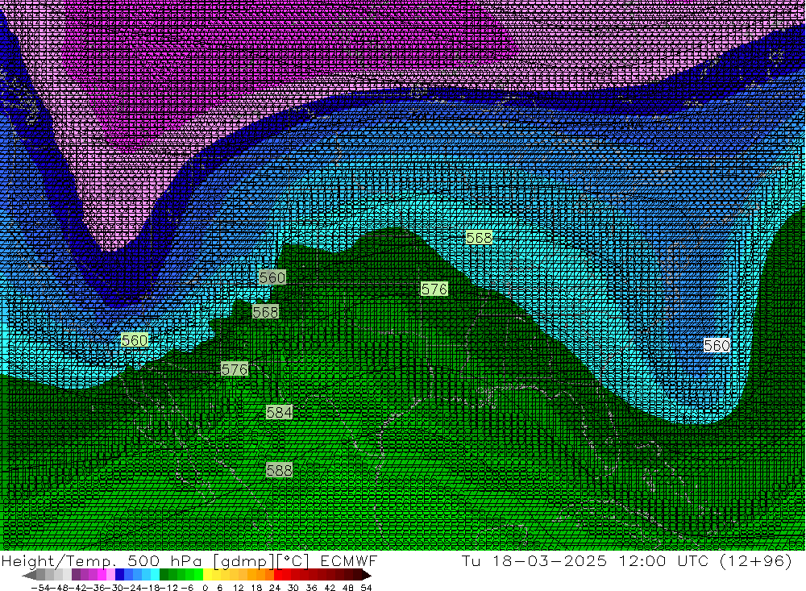Screen dimensions: 806x591
Task: Click the positive '54' legend scale value
Action: [366, 588]
